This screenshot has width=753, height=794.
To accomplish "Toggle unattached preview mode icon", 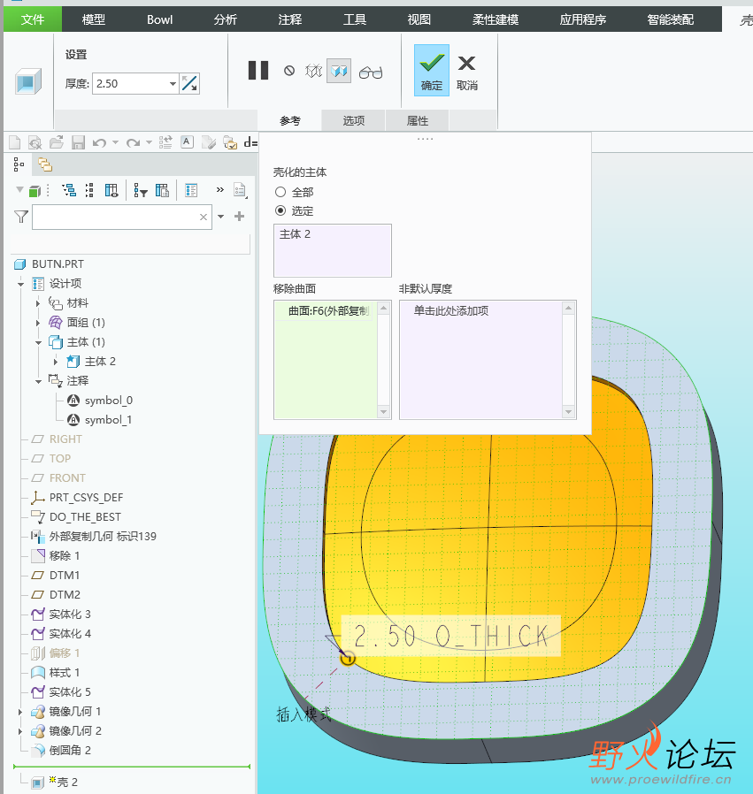I will [x=314, y=71].
